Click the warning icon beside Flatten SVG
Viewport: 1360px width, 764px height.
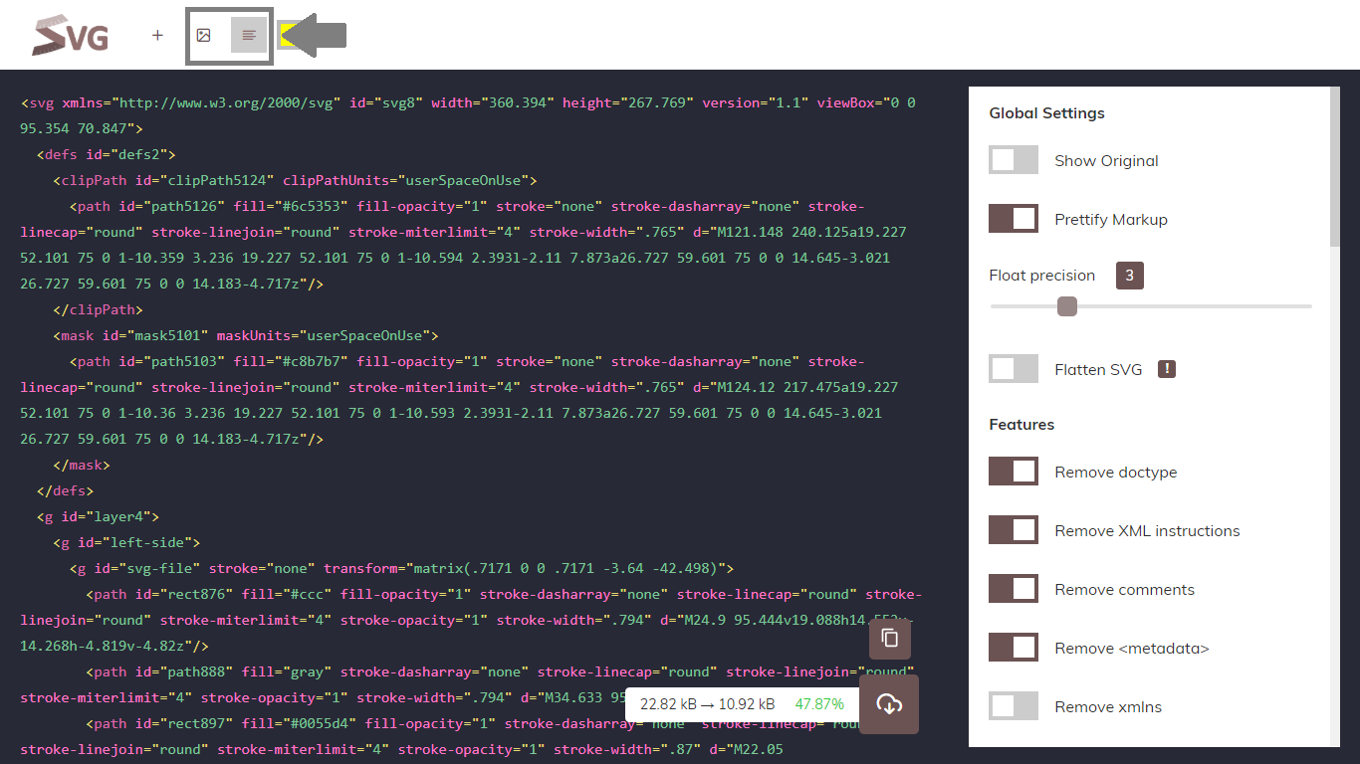(1166, 368)
